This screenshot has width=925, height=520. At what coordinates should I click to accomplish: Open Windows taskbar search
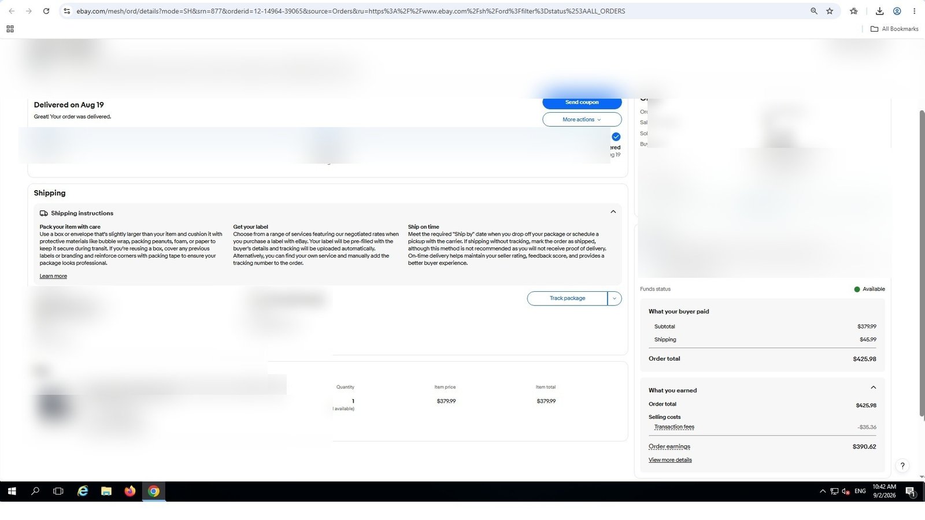pos(35,491)
